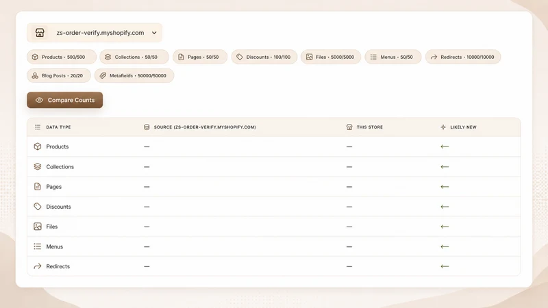Click the Files row label in table

(x=52, y=227)
